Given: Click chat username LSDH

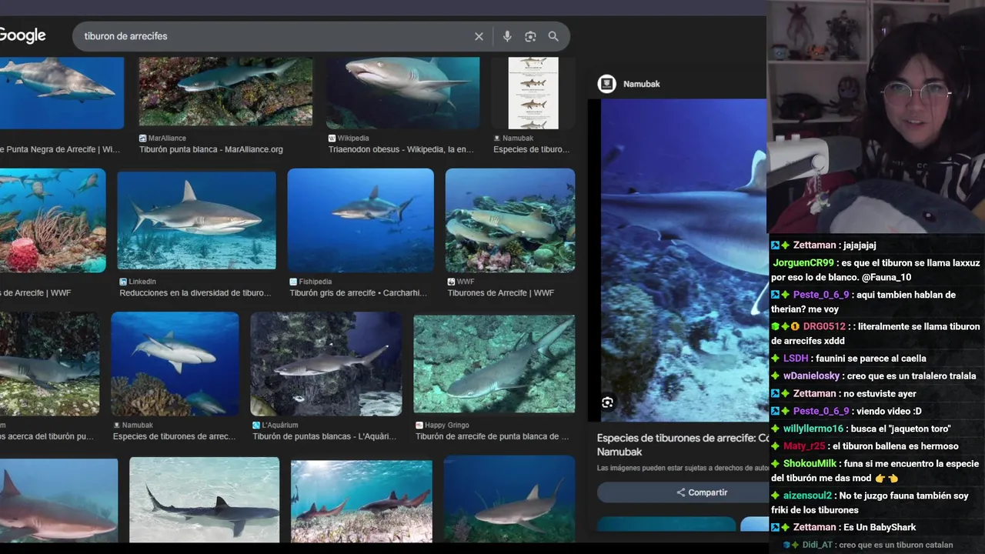Looking at the screenshot, I should 796,358.
